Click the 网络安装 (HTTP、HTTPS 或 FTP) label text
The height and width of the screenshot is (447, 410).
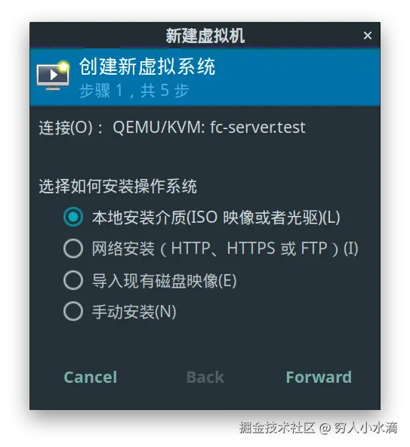click(x=225, y=248)
